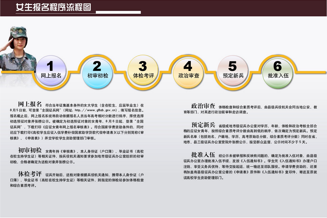
Task: Click the bold 体检考评 paragraph heading
Action: click(30, 174)
